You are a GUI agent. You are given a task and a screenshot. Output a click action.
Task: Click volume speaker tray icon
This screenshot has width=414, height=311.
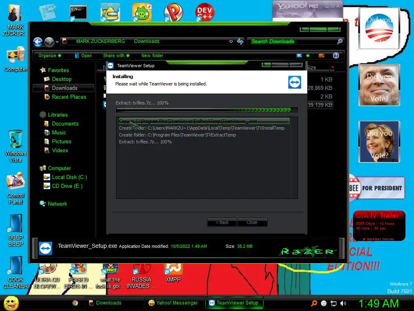point(343,303)
